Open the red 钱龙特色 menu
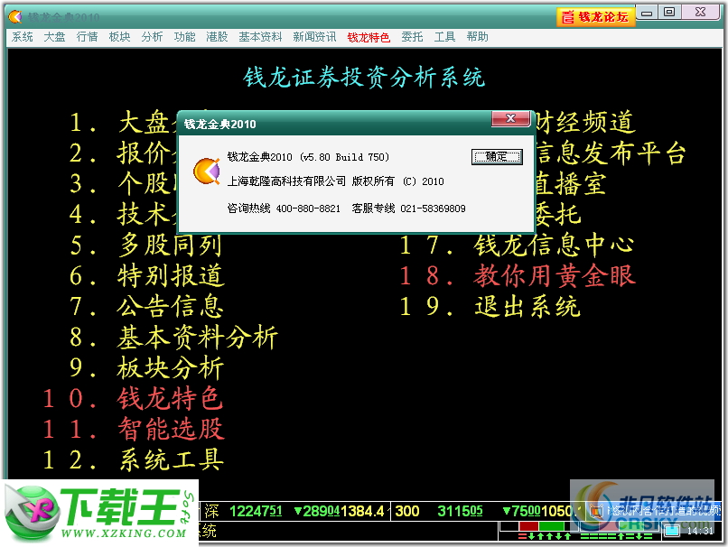Image resolution: width=728 pixels, height=547 pixels. coord(369,37)
